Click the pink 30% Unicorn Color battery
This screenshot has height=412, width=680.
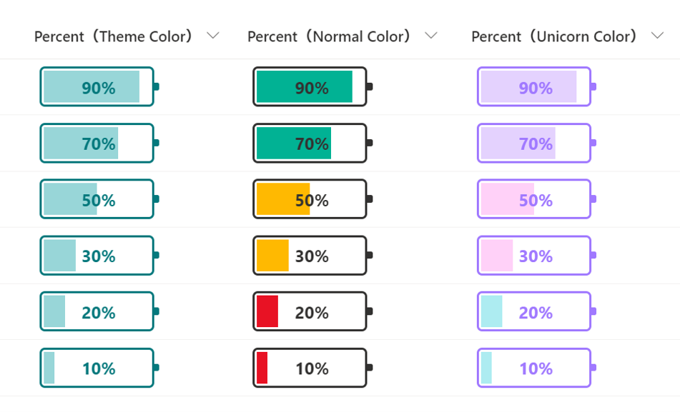pos(537,255)
